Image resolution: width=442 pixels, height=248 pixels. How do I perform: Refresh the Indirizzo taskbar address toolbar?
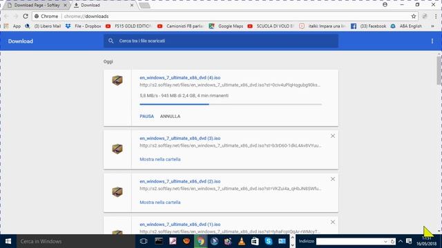[x=392, y=241]
